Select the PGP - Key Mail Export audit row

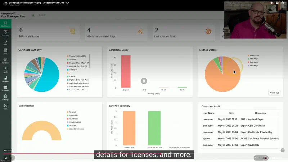coord(240,120)
